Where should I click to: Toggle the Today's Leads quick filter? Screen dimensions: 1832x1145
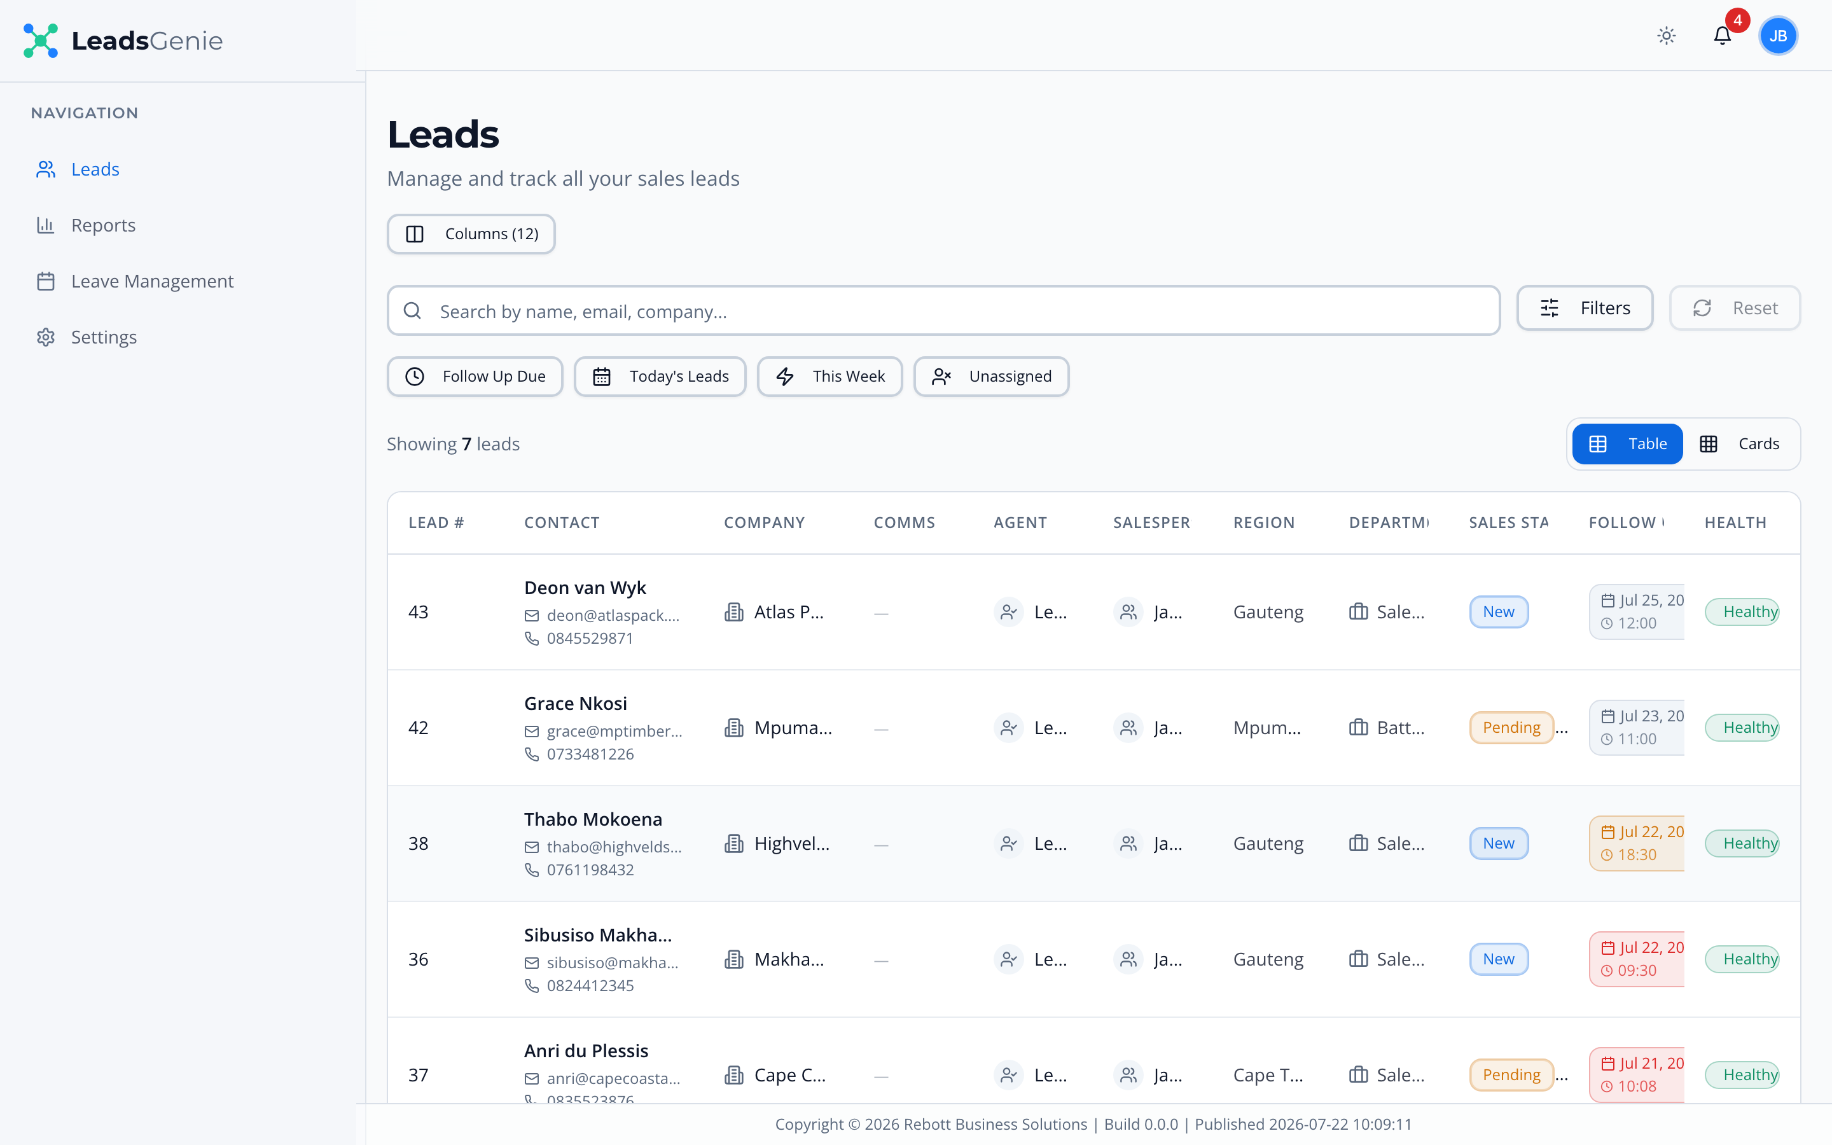click(660, 377)
